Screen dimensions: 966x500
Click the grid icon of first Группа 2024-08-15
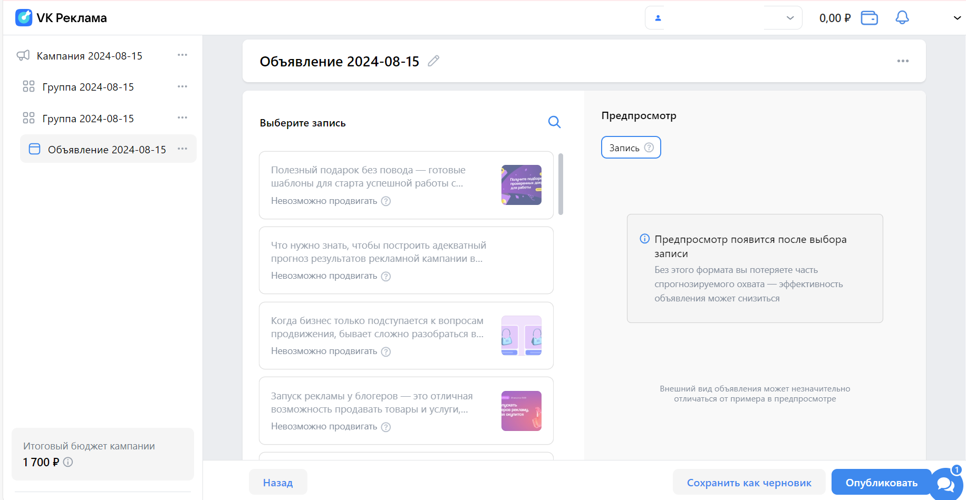[x=29, y=86]
